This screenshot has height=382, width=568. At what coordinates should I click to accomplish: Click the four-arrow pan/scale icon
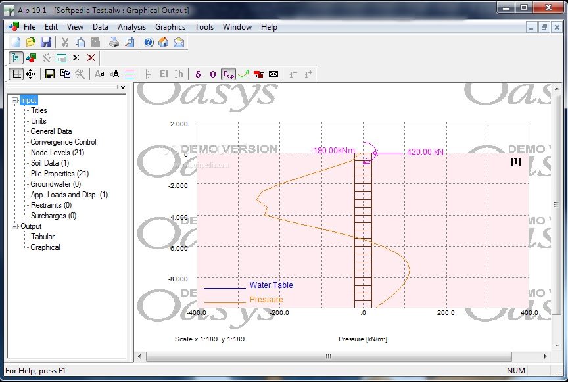click(x=31, y=74)
